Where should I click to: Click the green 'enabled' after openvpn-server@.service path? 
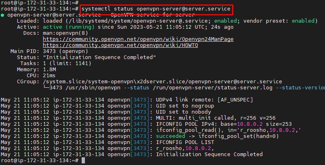click(x=225, y=21)
